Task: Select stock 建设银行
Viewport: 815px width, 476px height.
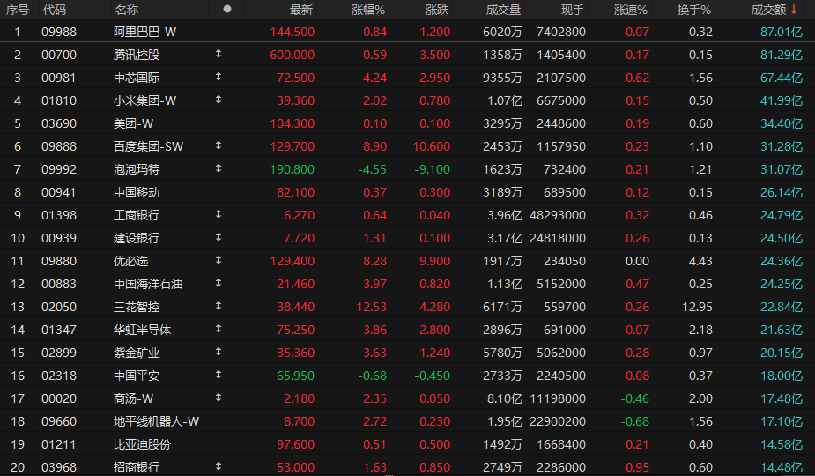Action: coord(137,238)
